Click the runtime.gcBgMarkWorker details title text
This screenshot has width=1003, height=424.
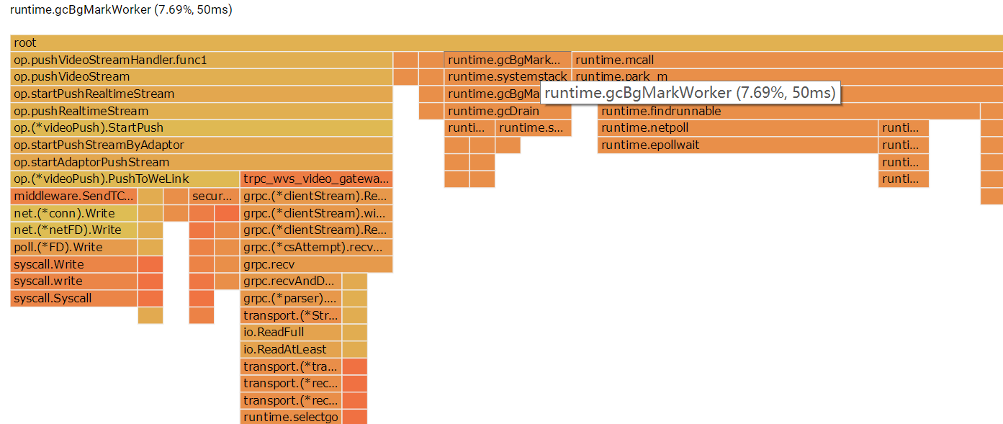coord(121,10)
